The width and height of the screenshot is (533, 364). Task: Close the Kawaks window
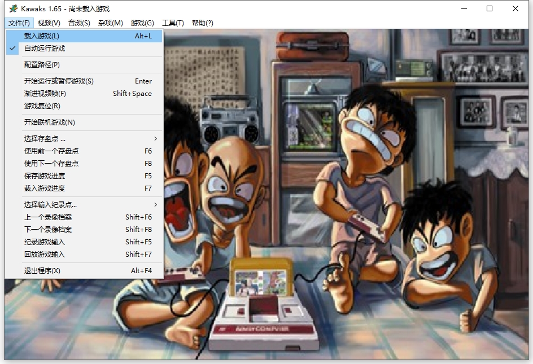click(x=515, y=8)
